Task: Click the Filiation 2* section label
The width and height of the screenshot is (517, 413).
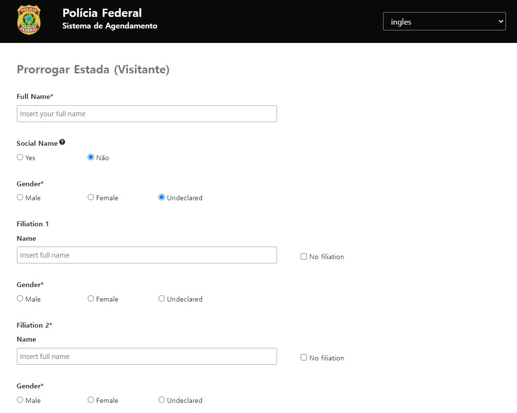Action: (x=34, y=325)
